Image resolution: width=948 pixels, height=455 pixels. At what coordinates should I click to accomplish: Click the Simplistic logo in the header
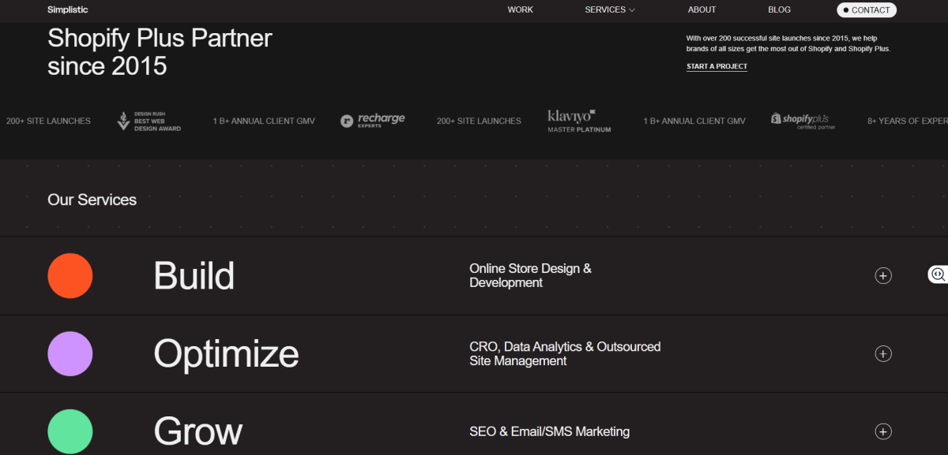click(68, 9)
